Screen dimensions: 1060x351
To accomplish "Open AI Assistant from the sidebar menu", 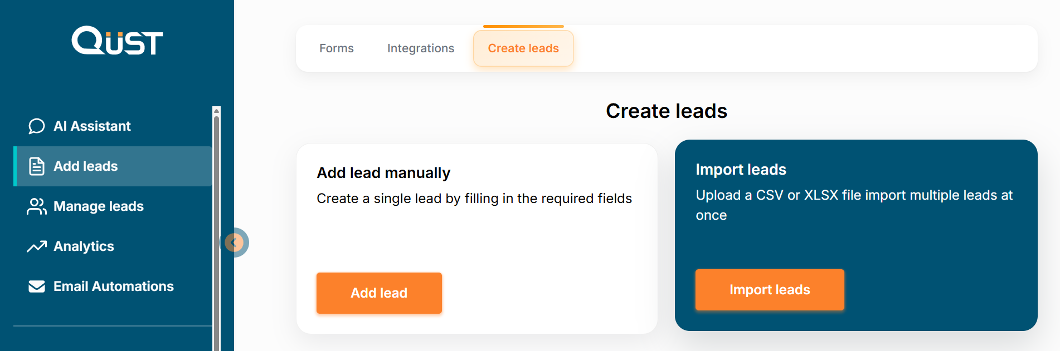I will (92, 126).
